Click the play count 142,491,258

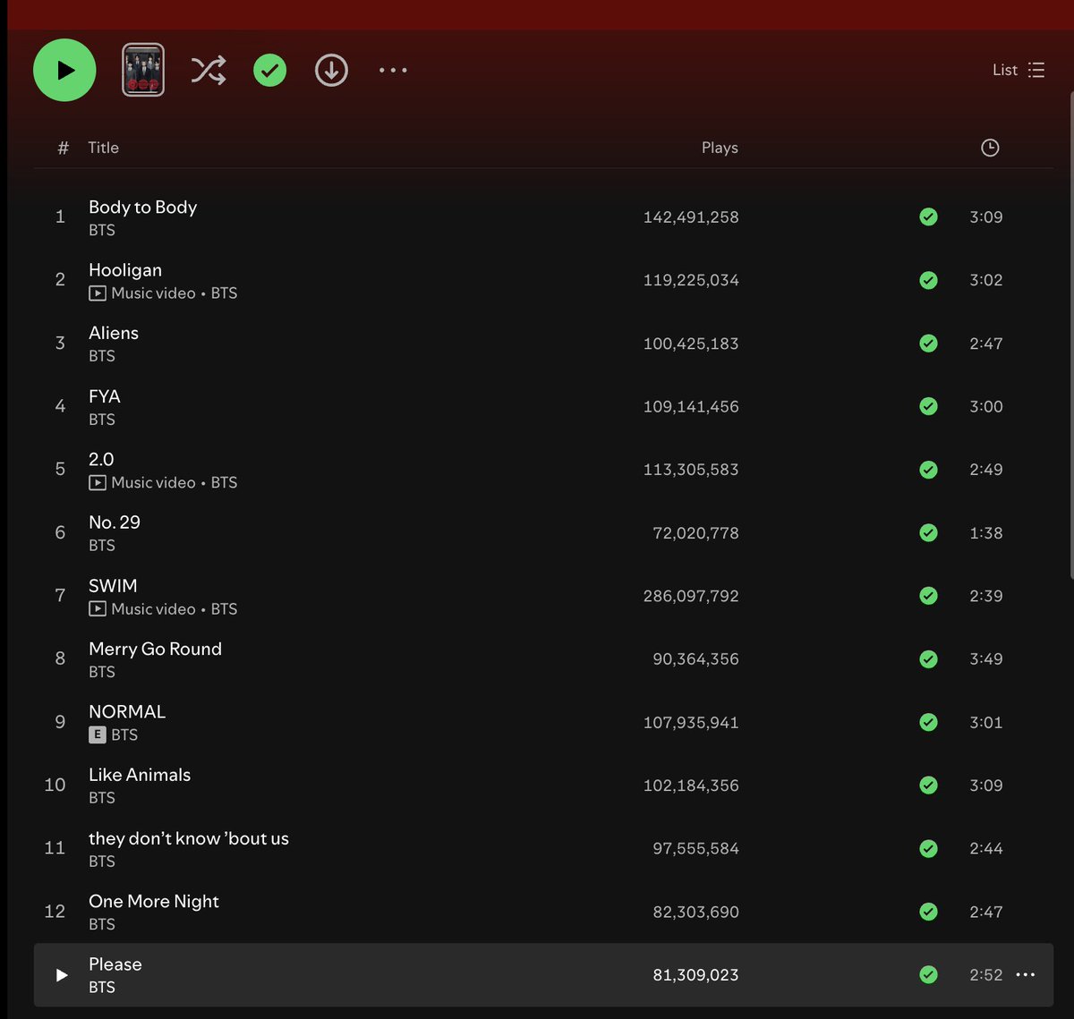pos(691,217)
